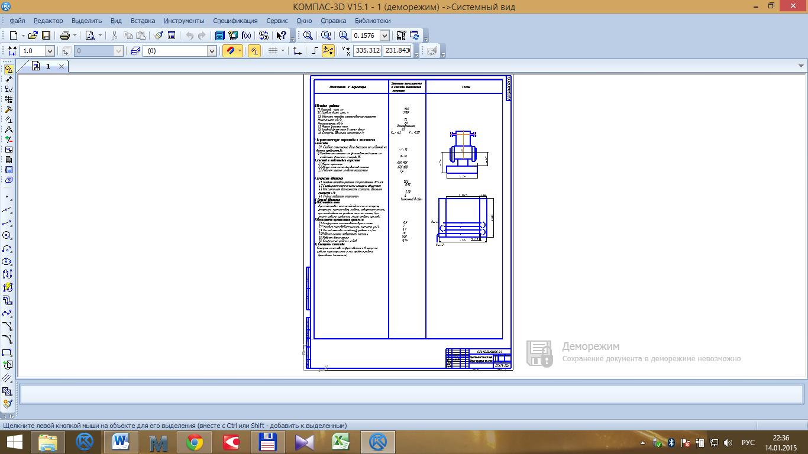Image resolution: width=808 pixels, height=454 pixels.
Task: Open the document tabs list arrow
Action: (801, 66)
